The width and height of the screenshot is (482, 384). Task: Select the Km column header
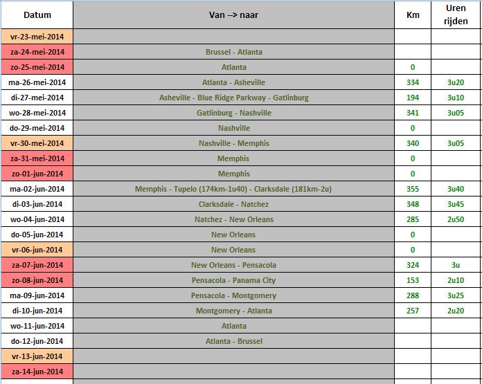pyautogui.click(x=413, y=15)
